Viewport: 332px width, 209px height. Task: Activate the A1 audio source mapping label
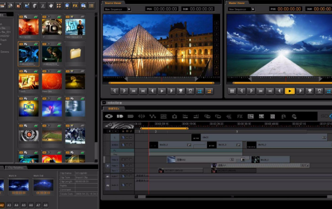click(108, 176)
